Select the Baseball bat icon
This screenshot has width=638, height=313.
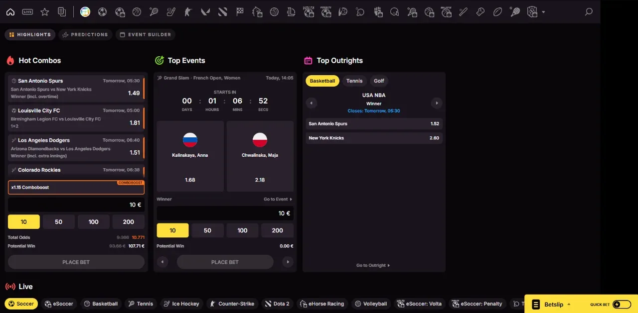(x=464, y=12)
